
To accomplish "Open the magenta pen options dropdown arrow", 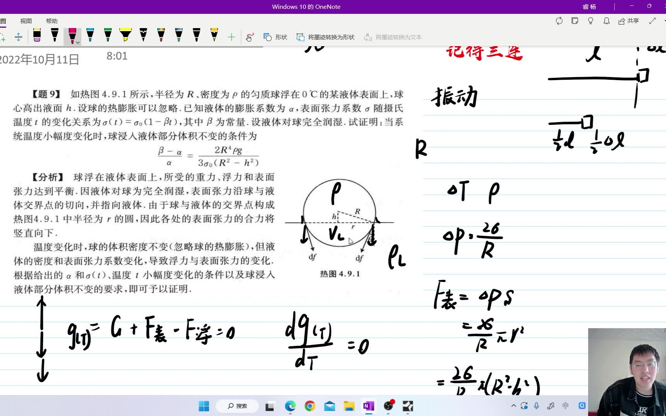I will pos(78,42).
